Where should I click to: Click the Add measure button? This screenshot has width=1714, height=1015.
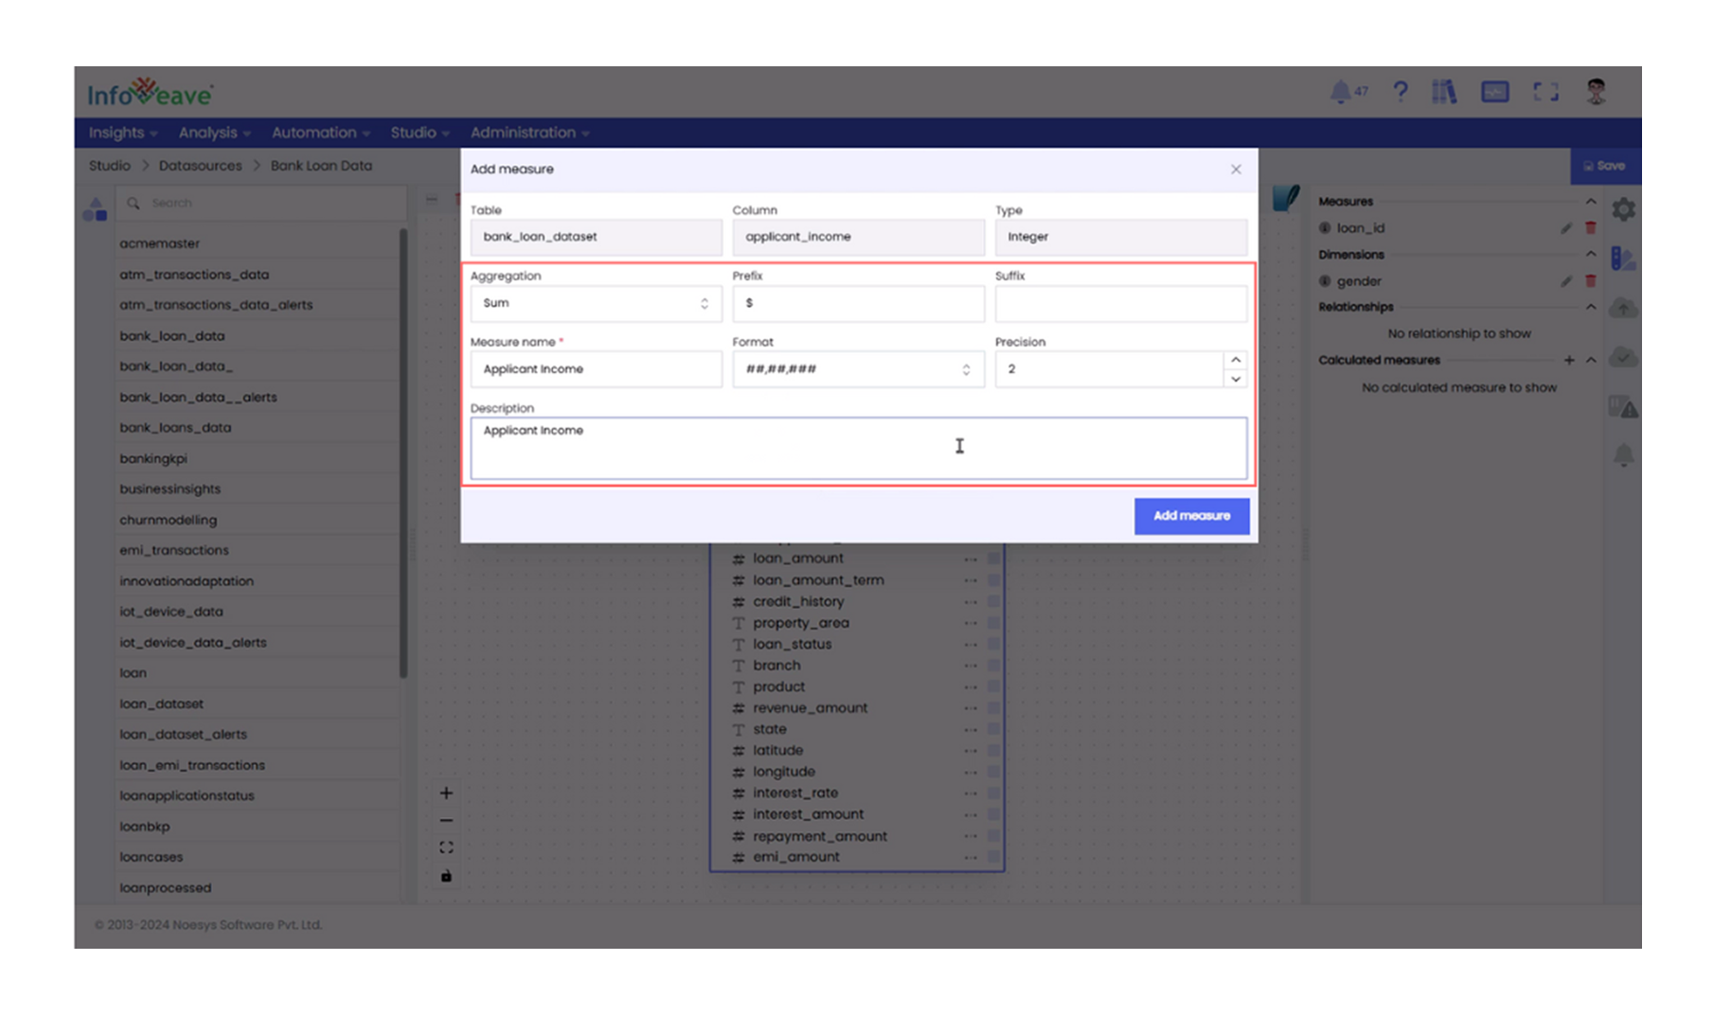[1191, 516]
